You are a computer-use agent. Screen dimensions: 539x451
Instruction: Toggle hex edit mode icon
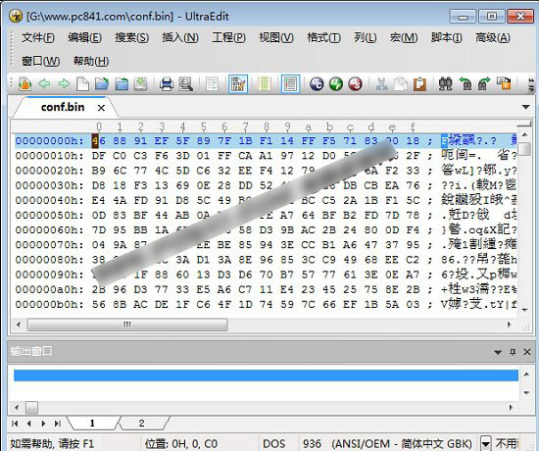(238, 83)
